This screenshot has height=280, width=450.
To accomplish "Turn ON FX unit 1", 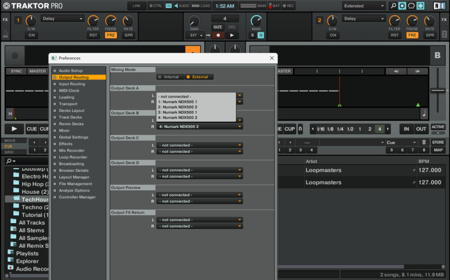I will point(31,35).
